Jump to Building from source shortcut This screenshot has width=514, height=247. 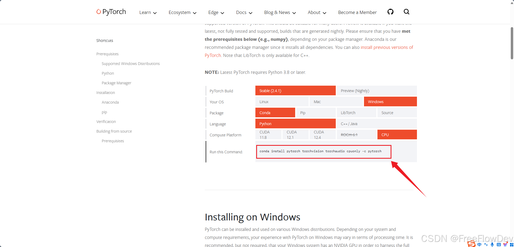click(114, 131)
